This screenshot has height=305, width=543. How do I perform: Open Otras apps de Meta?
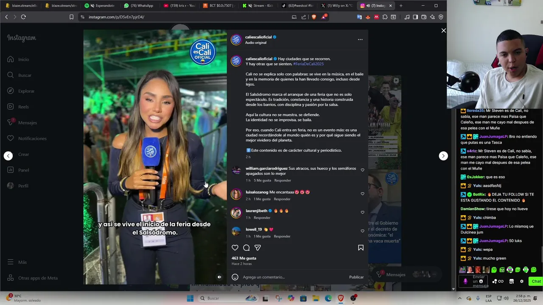(x=33, y=278)
